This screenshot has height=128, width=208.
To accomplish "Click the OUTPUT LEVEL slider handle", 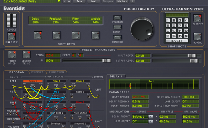I will pyautogui.click(x=194, y=61).
